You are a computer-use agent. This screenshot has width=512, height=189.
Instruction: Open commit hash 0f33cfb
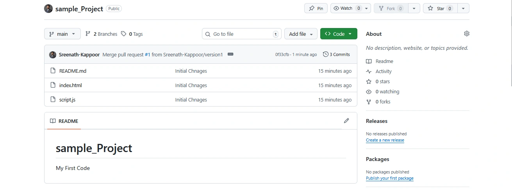pos(282,54)
